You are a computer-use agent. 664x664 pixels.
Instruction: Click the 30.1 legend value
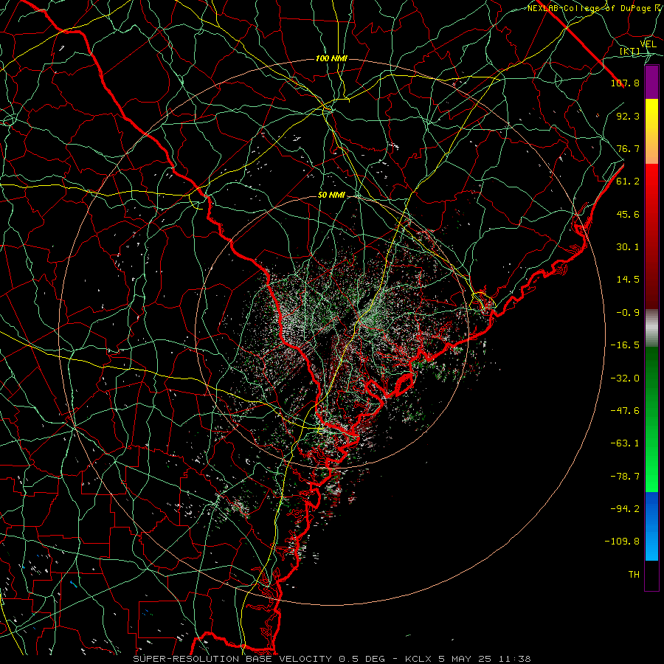628,247
